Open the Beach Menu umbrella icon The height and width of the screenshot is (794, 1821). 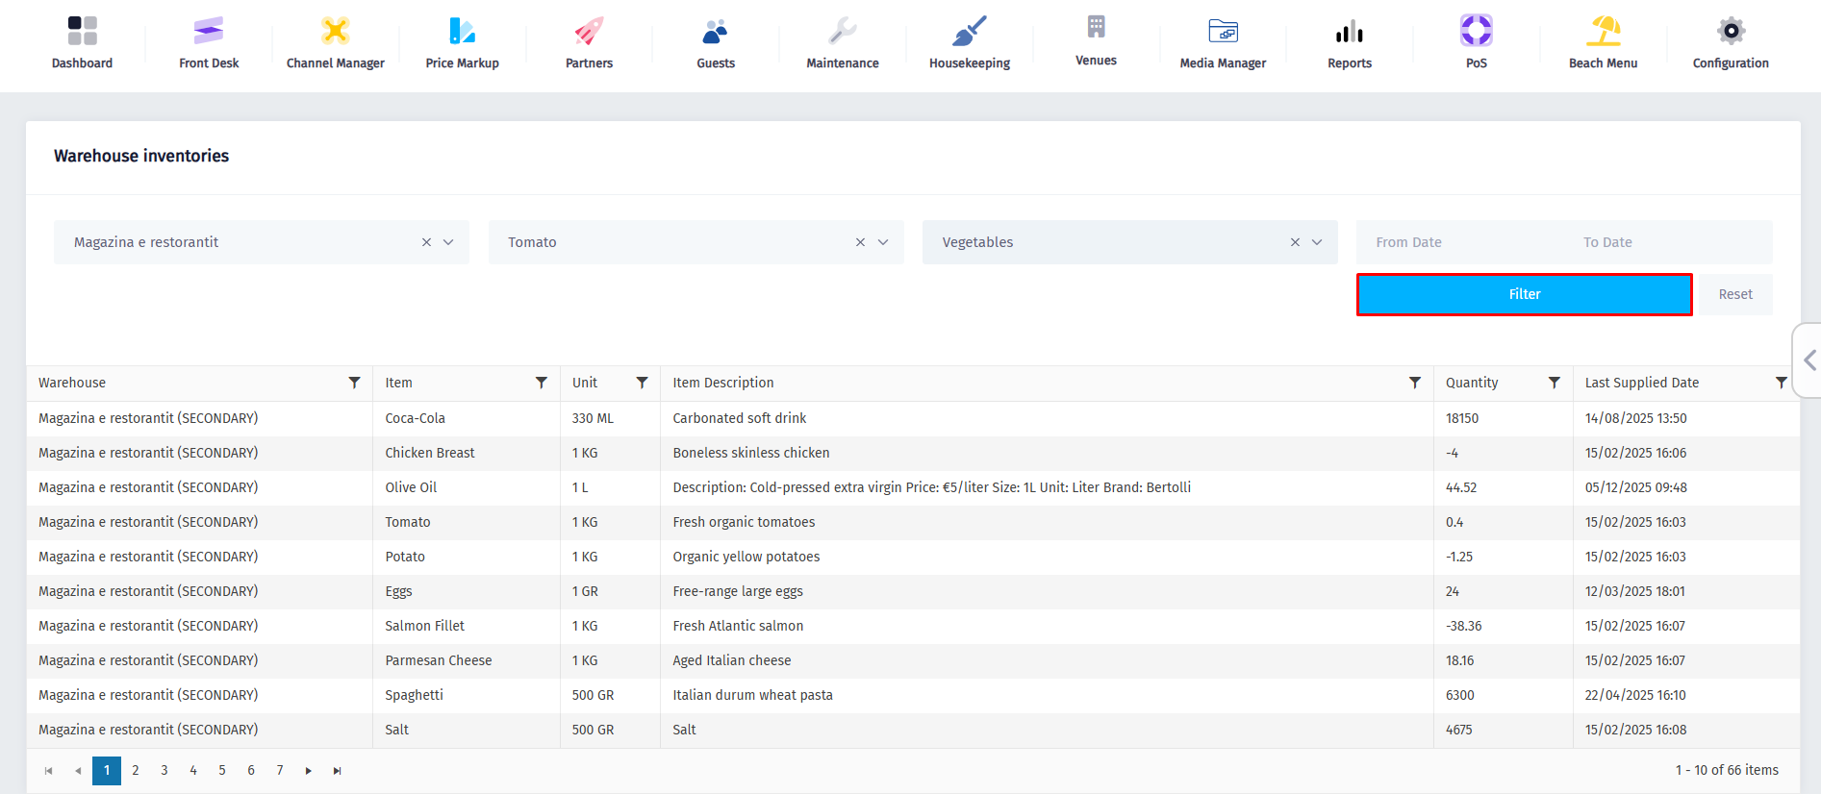(1603, 32)
